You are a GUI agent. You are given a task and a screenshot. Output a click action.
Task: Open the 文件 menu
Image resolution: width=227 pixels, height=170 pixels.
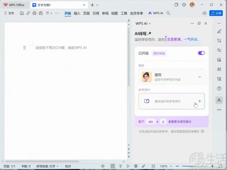[x=9, y=13]
